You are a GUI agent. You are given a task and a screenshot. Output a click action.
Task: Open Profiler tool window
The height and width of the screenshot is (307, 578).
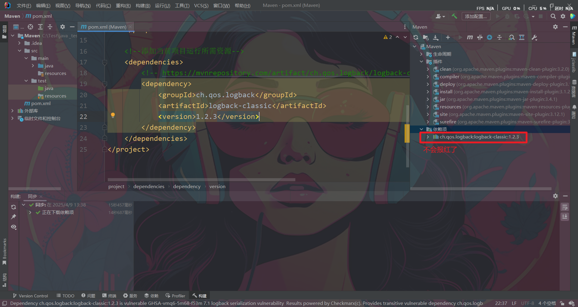(x=175, y=296)
